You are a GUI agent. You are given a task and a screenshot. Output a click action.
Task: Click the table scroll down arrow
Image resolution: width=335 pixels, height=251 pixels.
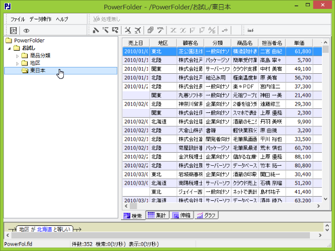(326, 199)
